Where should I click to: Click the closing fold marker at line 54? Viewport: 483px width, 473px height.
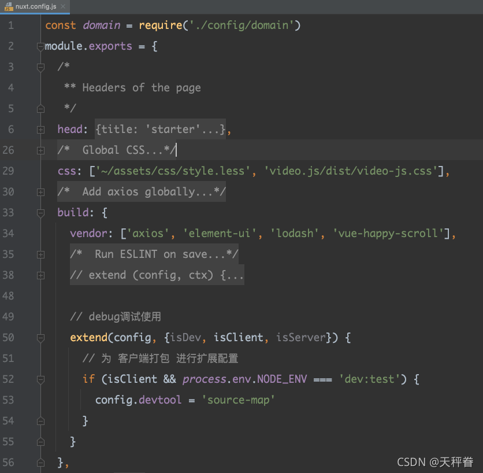pyautogui.click(x=40, y=420)
